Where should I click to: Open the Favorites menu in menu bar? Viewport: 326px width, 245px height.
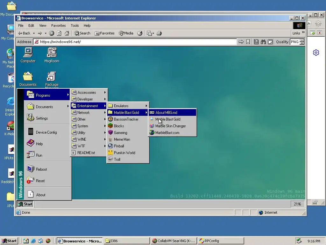(59, 26)
